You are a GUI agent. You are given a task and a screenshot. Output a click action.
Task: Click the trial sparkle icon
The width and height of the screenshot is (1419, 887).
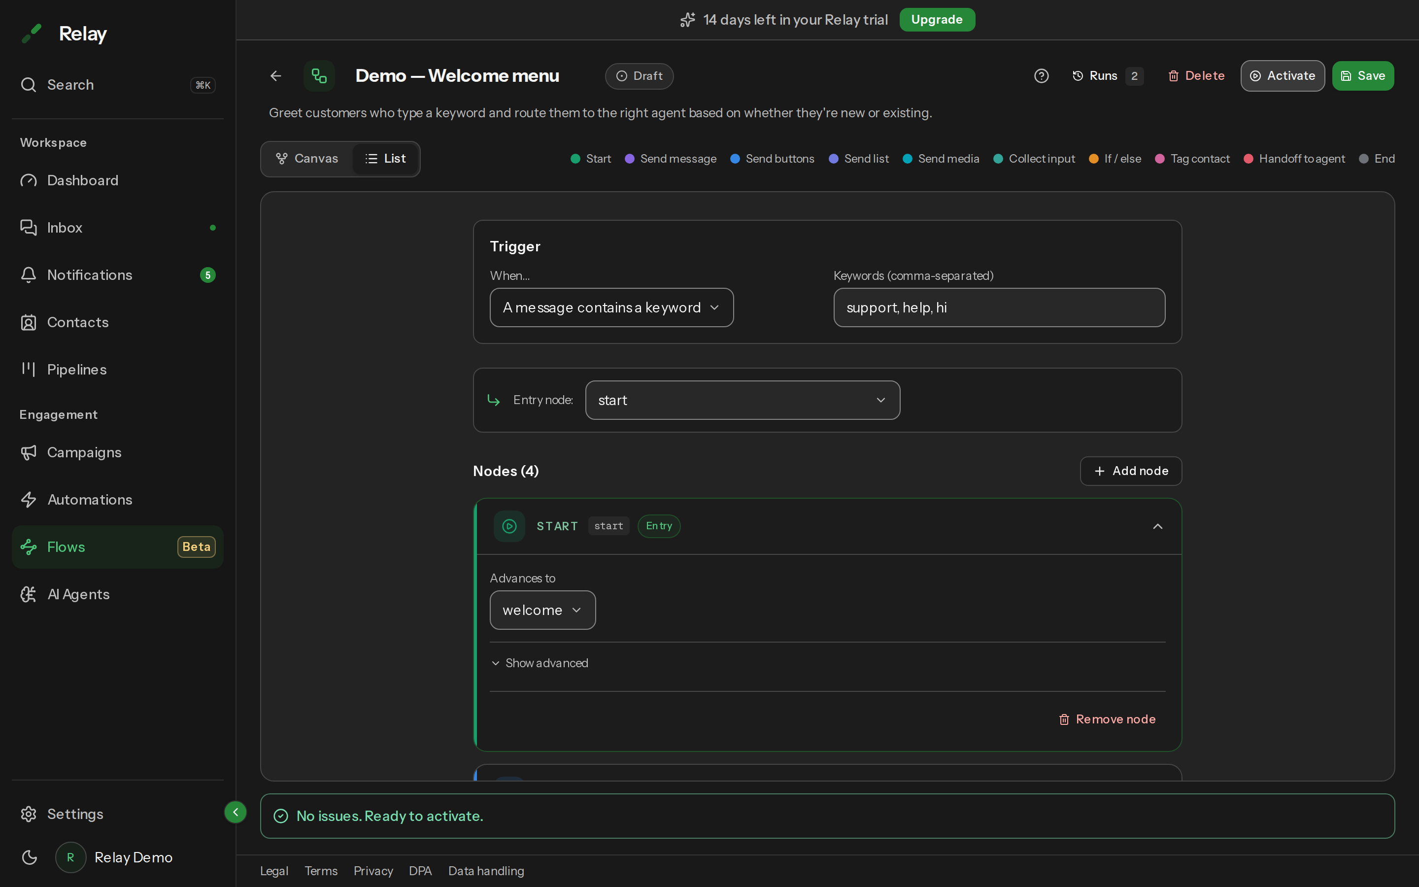(688, 20)
